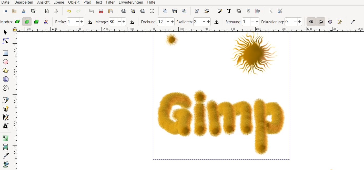Toggle no-overlap circle option
364x170 pixels.
(330, 22)
